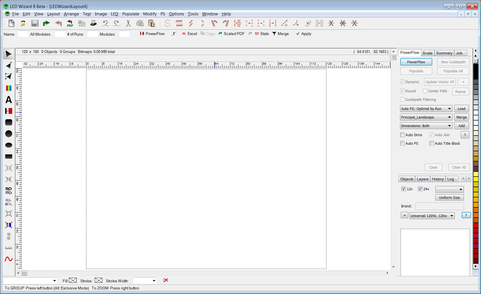Click the Load button

[x=461, y=109]
